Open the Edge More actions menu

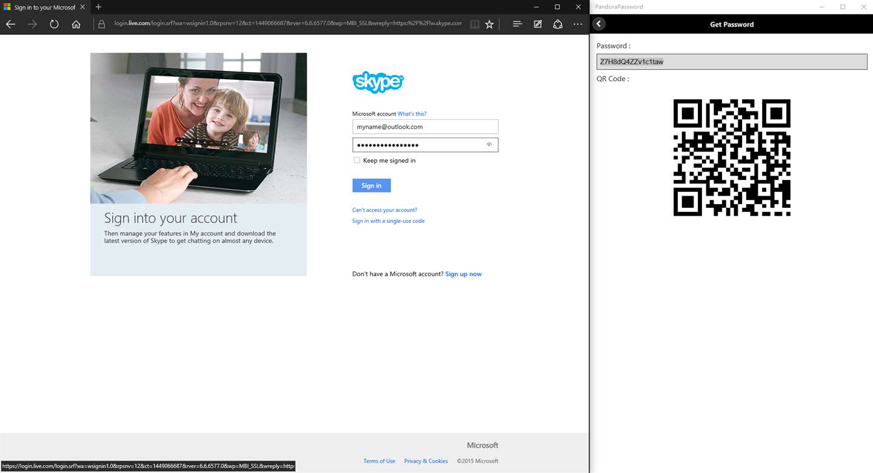pyautogui.click(x=578, y=24)
